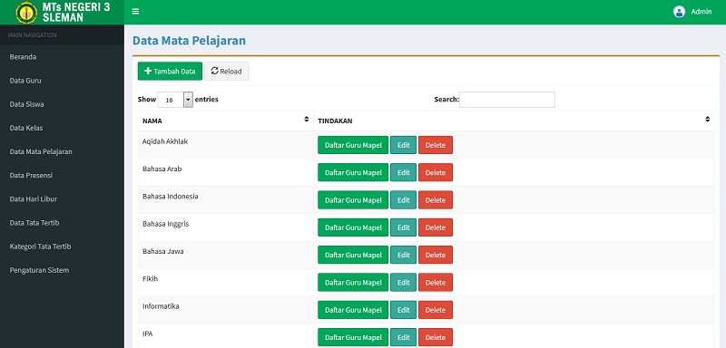The image size is (726, 348).
Task: Click the school emblem logo
Action: click(x=26, y=13)
